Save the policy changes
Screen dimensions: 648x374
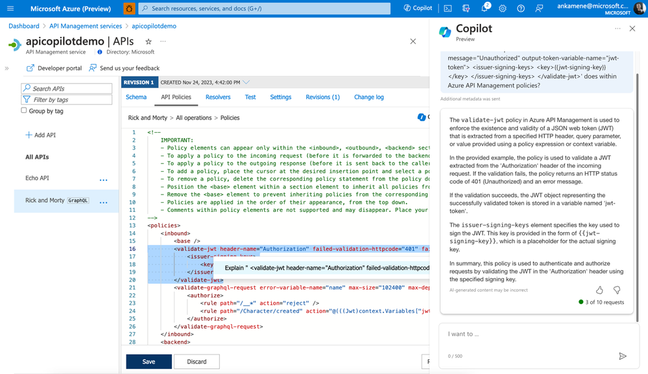click(x=149, y=362)
